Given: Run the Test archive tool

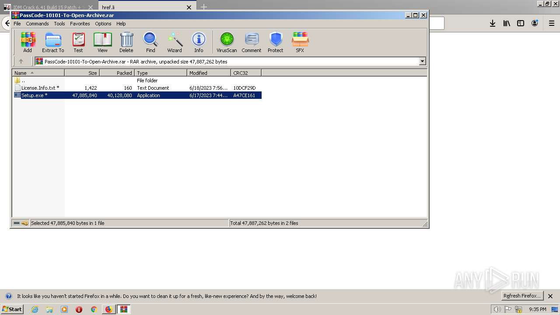Looking at the screenshot, I should 78,42.
